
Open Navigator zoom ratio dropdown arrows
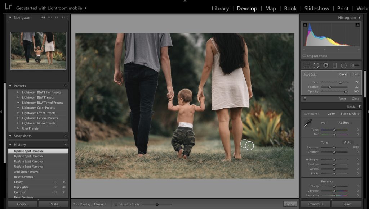click(67, 17)
